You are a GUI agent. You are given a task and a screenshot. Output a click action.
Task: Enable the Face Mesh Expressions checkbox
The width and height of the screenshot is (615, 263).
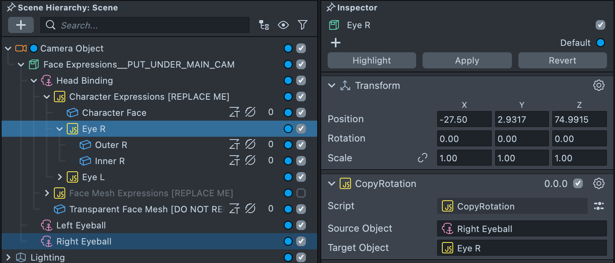pyautogui.click(x=301, y=193)
